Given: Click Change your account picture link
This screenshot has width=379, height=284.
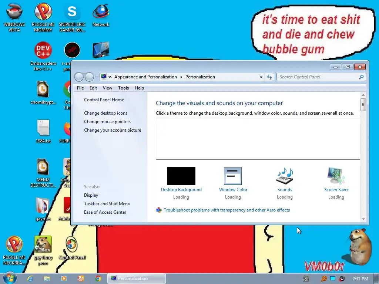Looking at the screenshot, I should pos(113,130).
